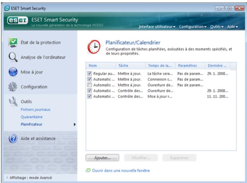Select État de la protection in sidebar
The image size is (247, 183).
pyautogui.click(x=41, y=42)
